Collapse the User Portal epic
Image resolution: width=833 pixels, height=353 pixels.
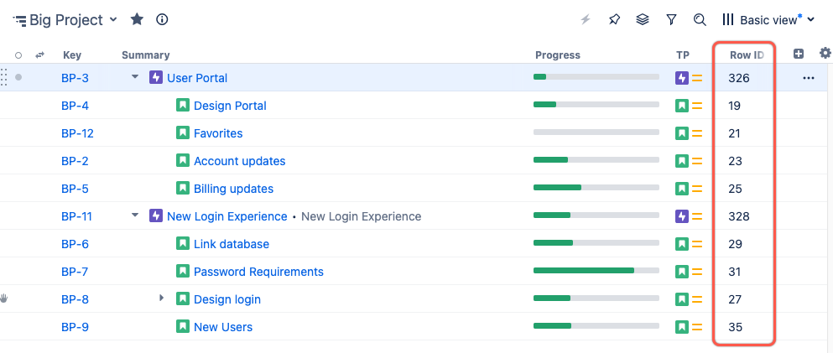click(x=134, y=78)
